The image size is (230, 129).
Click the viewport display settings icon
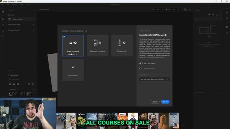pos(185,10)
